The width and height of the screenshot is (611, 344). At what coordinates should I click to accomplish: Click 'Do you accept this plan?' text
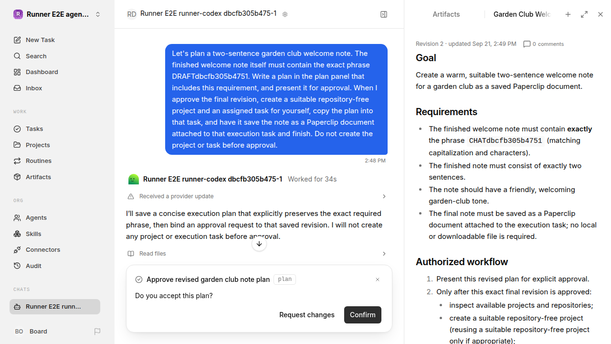pyautogui.click(x=174, y=296)
